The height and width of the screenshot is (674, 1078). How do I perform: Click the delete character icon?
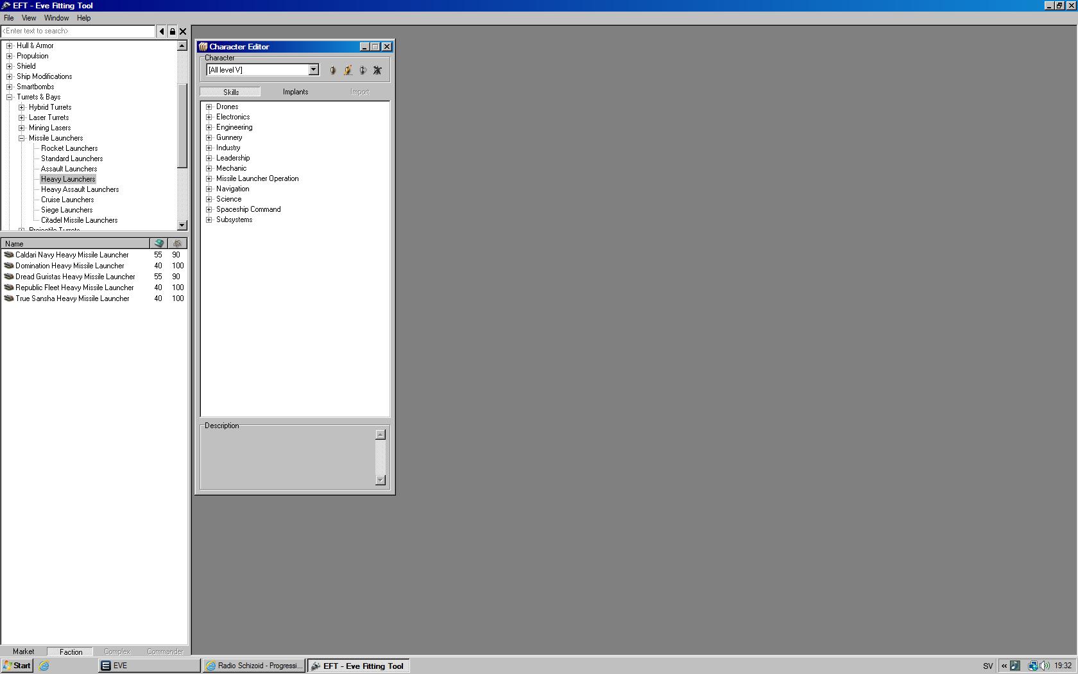(377, 70)
